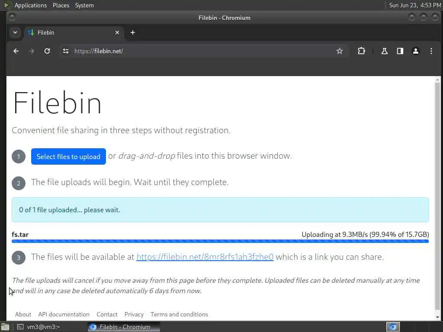
Task: Open the About footer link
Action: point(23,314)
